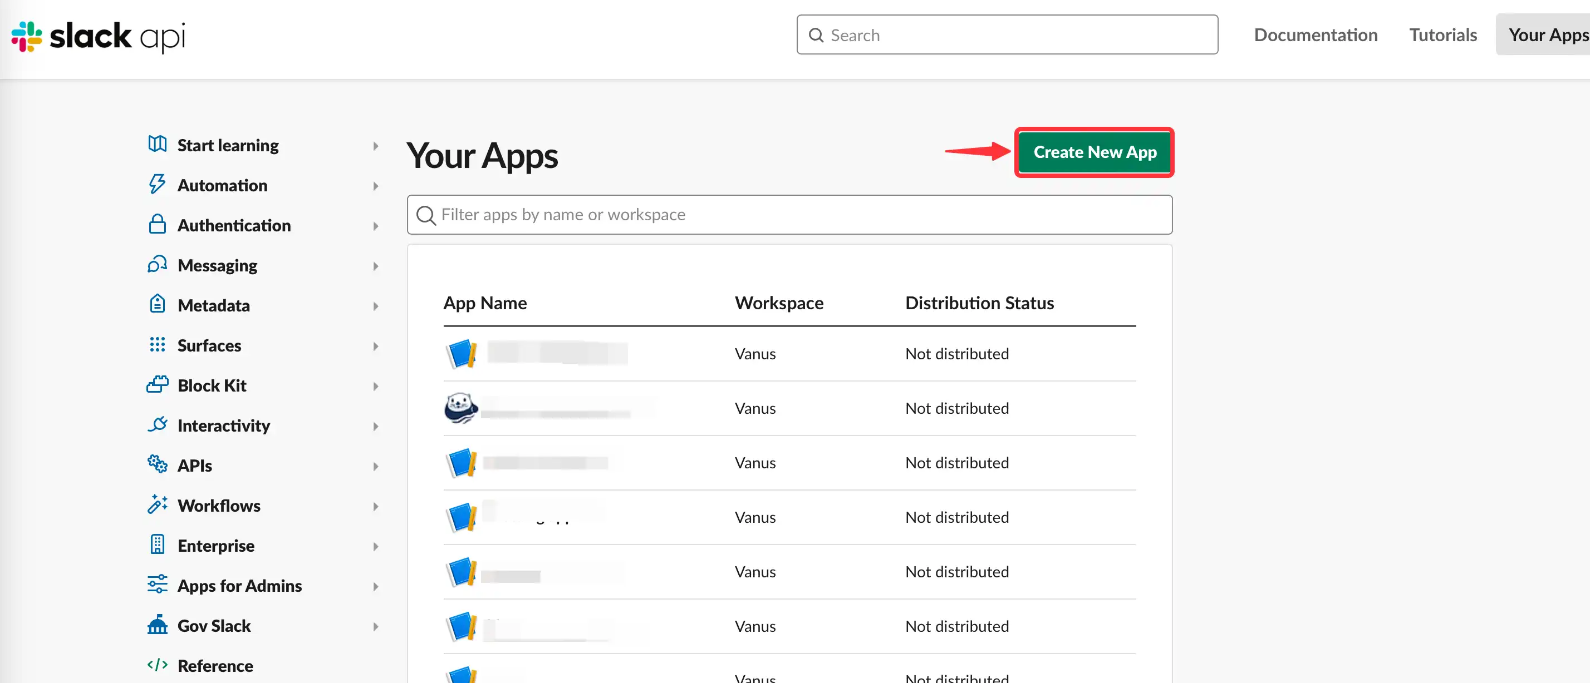Viewport: 1590px width, 683px height.
Task: Click the Start learning map icon
Action: (158, 144)
